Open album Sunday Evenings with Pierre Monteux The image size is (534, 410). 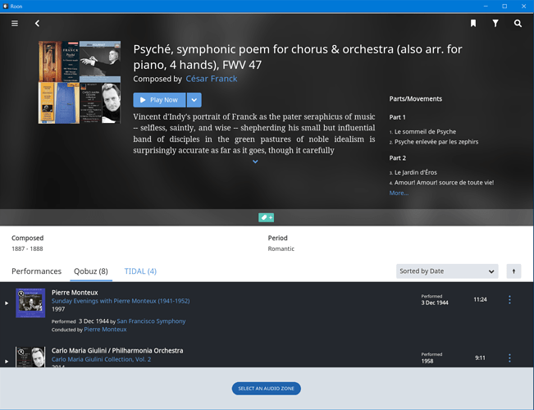click(x=121, y=301)
